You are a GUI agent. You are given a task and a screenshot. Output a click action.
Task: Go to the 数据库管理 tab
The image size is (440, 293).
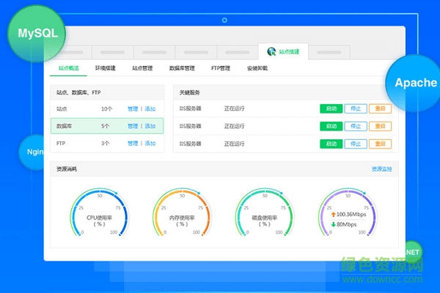click(x=182, y=68)
